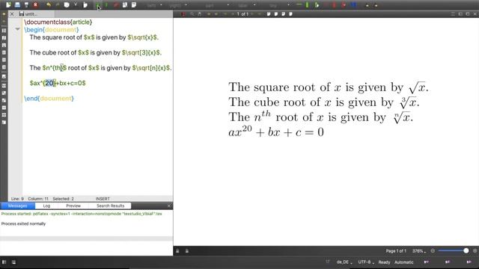Click the search magnifier in PDF viewer toolbar
This screenshot has height=269, width=479.
tap(192, 14)
